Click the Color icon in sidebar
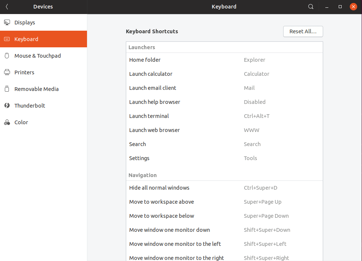Screen dimensions: 362x261 [x=7, y=122]
